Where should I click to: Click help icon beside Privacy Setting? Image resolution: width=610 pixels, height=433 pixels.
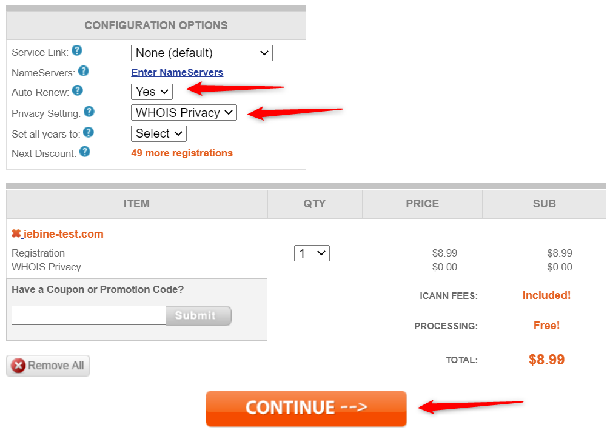tap(89, 112)
